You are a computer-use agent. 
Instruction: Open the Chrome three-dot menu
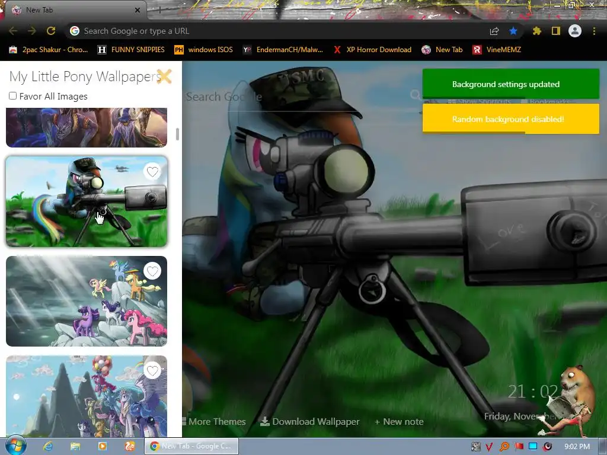(x=594, y=31)
